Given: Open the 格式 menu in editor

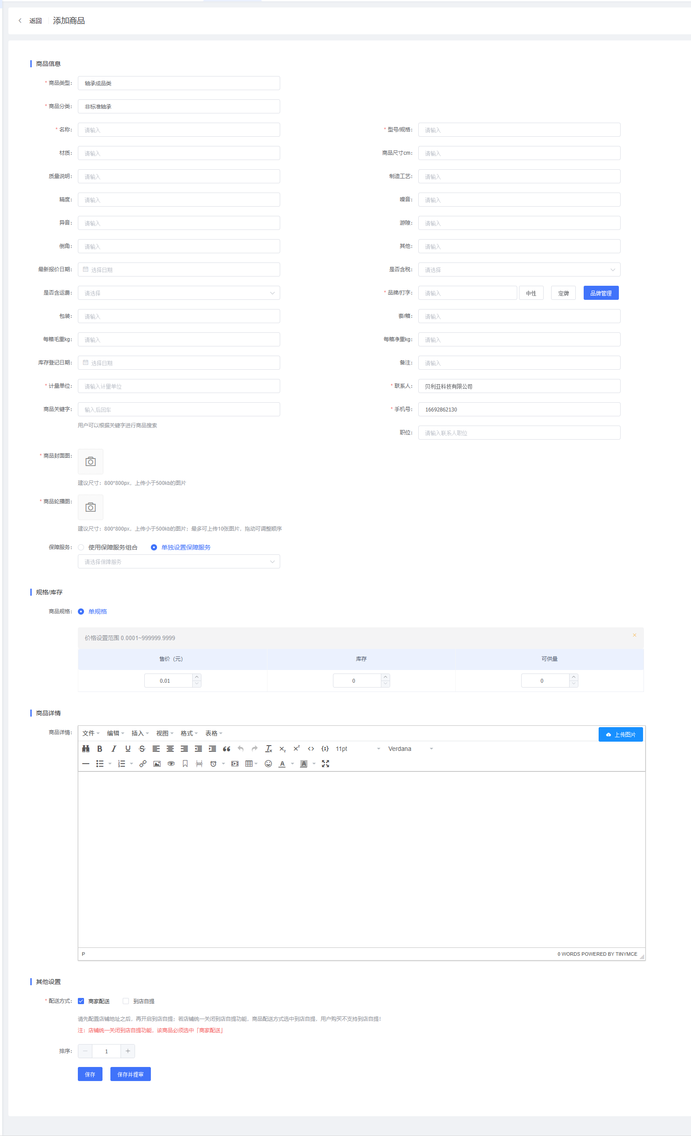Looking at the screenshot, I should click(x=189, y=733).
